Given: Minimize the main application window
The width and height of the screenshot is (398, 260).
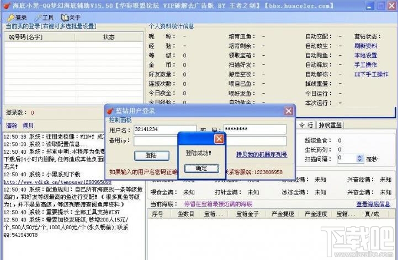Looking at the screenshot, I should [x=369, y=6].
